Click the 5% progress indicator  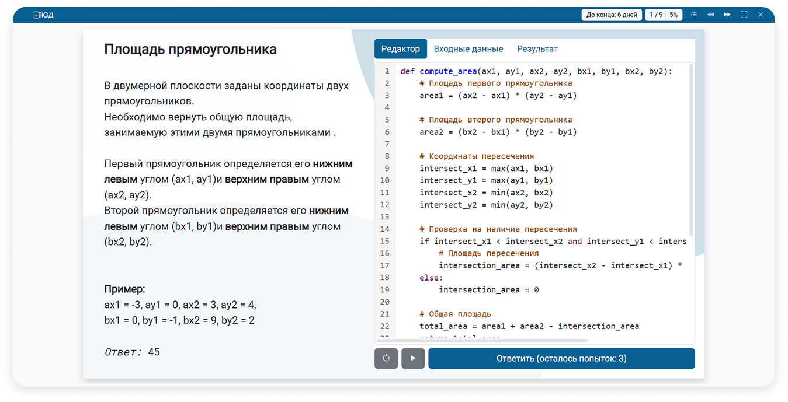point(674,15)
